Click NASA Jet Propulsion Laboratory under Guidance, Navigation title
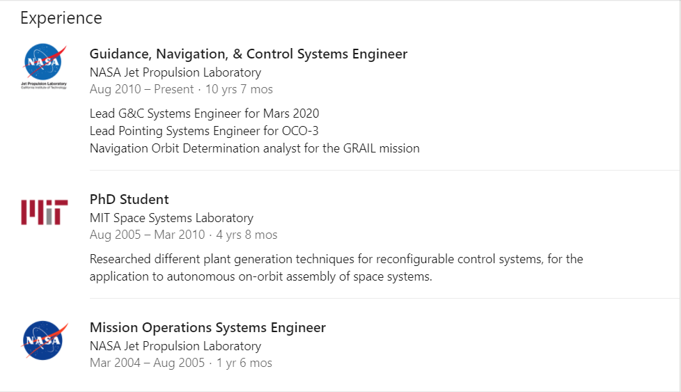The image size is (681, 392). click(175, 72)
